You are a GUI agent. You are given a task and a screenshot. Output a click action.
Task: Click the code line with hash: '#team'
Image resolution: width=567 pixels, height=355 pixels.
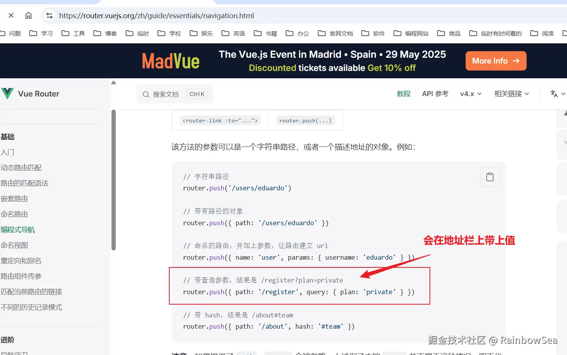pyautogui.click(x=269, y=326)
